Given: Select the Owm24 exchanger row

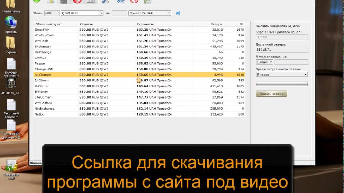Looking at the screenshot, I should [139, 58].
